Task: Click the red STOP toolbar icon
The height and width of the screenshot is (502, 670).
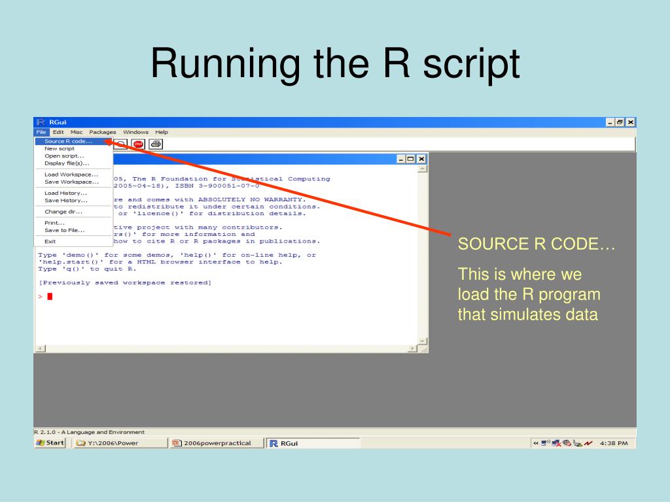Action: [x=138, y=144]
